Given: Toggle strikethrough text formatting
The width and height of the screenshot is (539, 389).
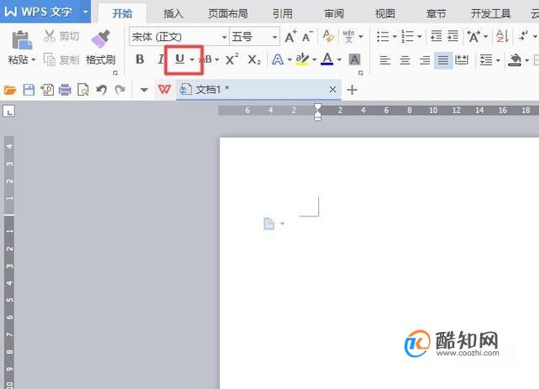Looking at the screenshot, I should click(x=207, y=60).
